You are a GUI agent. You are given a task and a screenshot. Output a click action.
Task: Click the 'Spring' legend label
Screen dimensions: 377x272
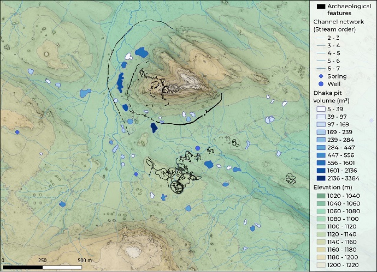point(337,76)
